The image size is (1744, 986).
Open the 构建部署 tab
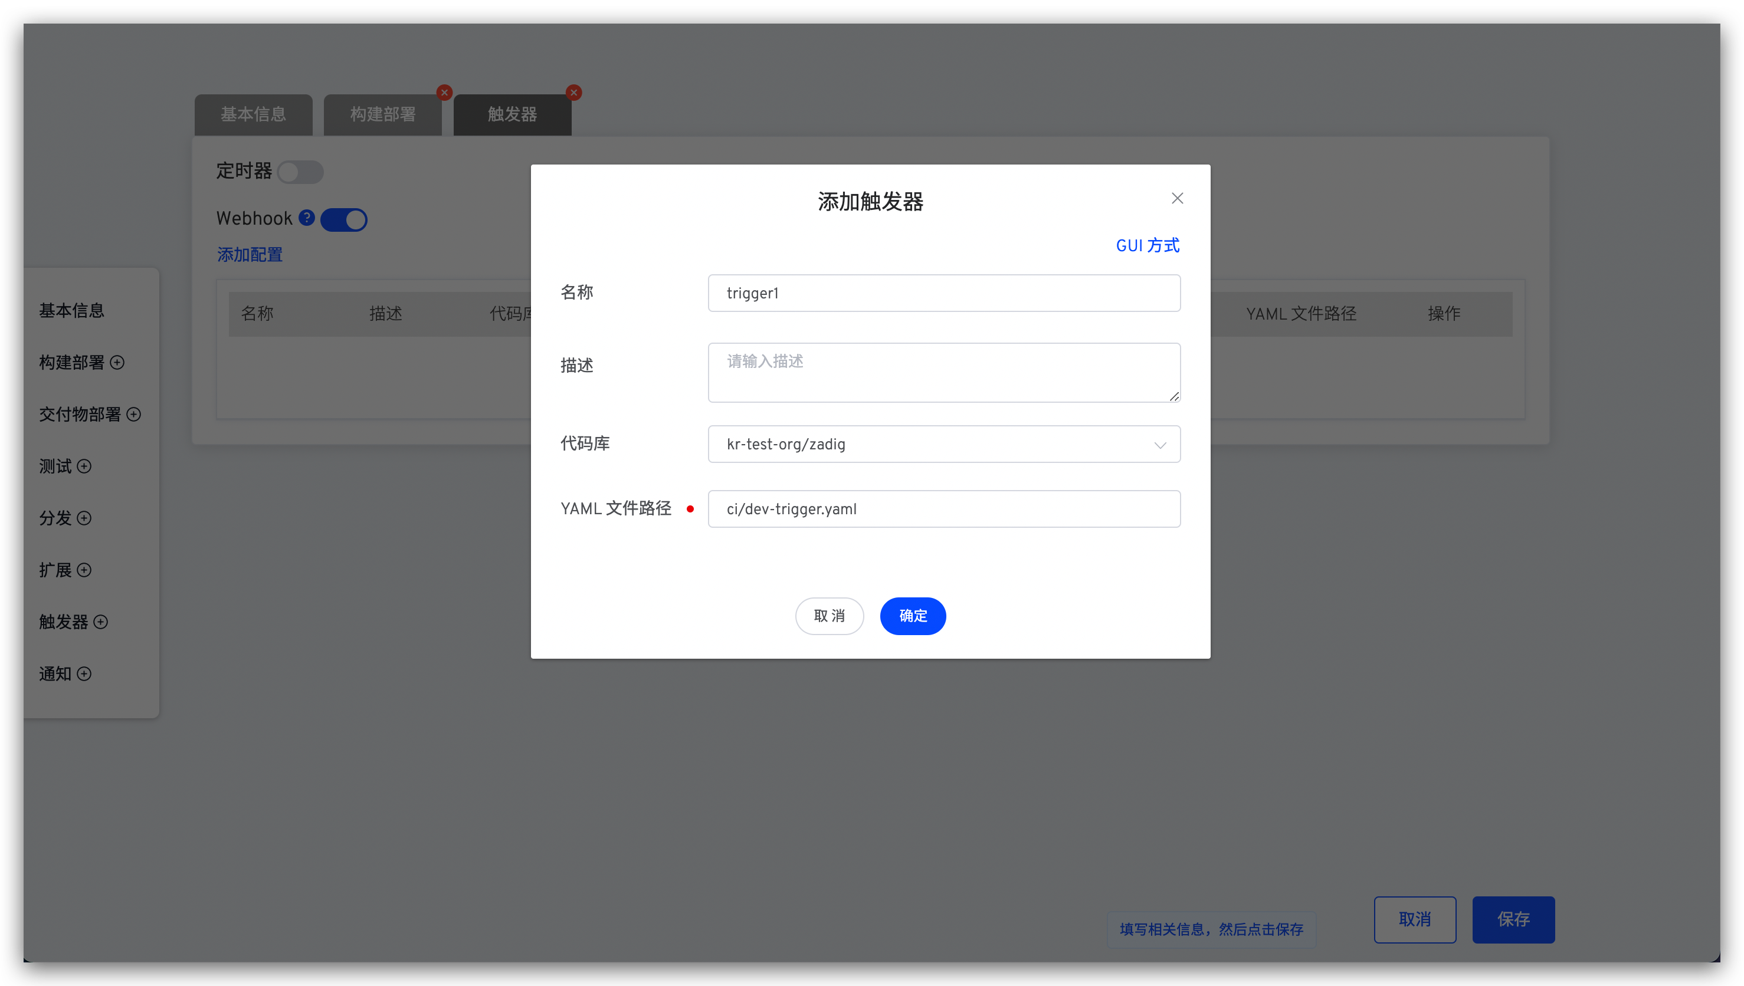coord(383,114)
